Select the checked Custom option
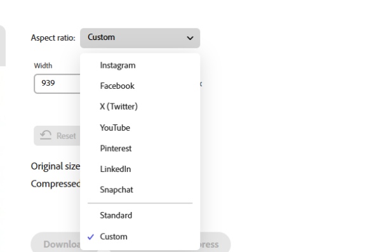This screenshot has height=252, width=381. [140, 236]
